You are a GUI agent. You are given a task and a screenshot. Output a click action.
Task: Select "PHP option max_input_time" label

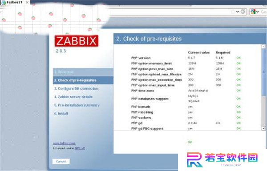153,85
